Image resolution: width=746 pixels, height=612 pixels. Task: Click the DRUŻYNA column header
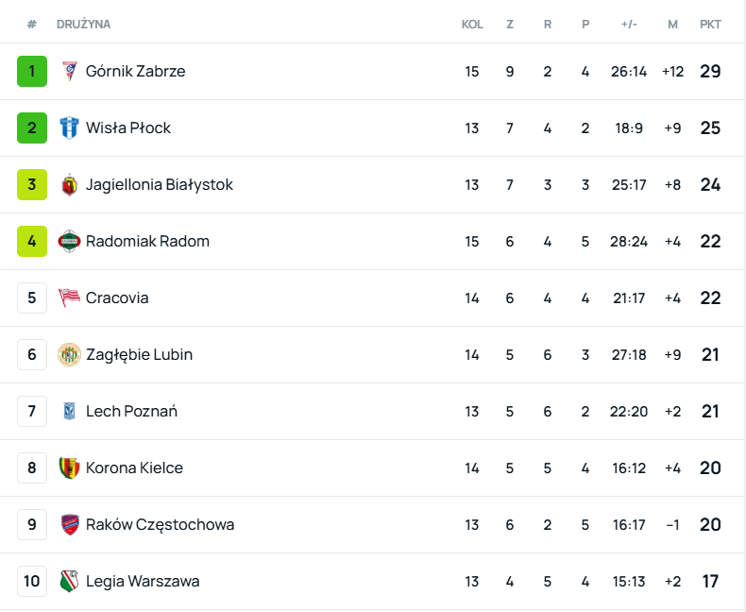click(83, 24)
